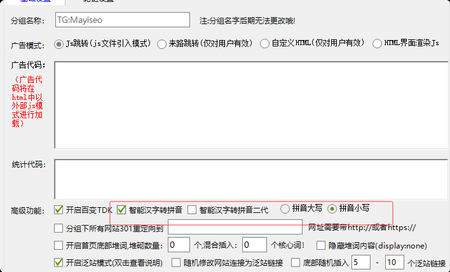Click the 分组名称 text field
This screenshot has width=450, height=272.
coord(123,20)
